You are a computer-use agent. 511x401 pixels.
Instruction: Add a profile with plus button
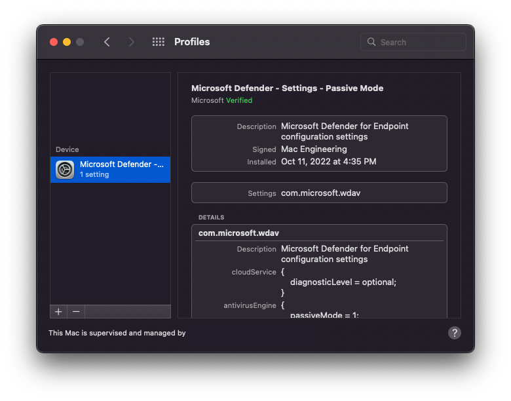pyautogui.click(x=59, y=312)
